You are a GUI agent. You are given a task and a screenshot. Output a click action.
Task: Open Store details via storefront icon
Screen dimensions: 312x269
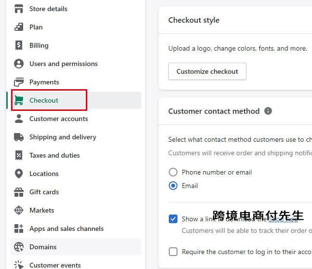pyautogui.click(x=19, y=9)
